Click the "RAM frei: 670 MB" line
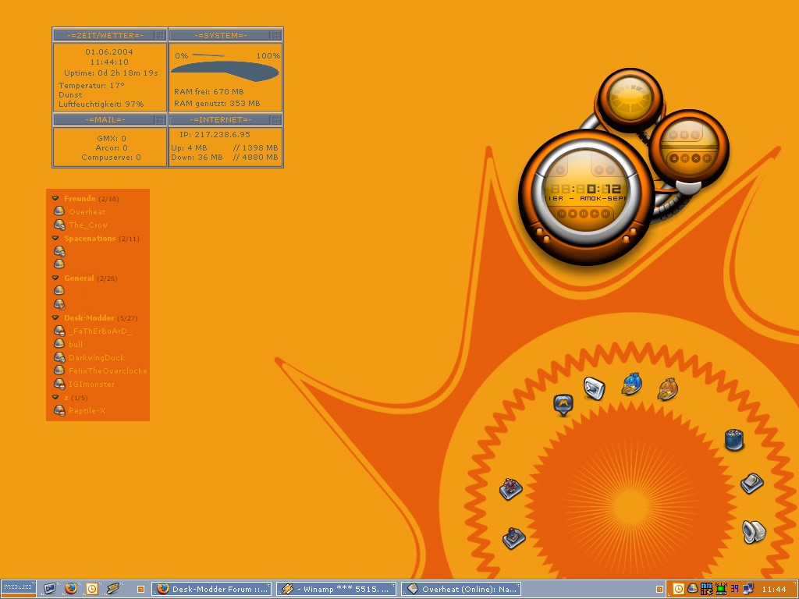The image size is (799, 599). [209, 92]
